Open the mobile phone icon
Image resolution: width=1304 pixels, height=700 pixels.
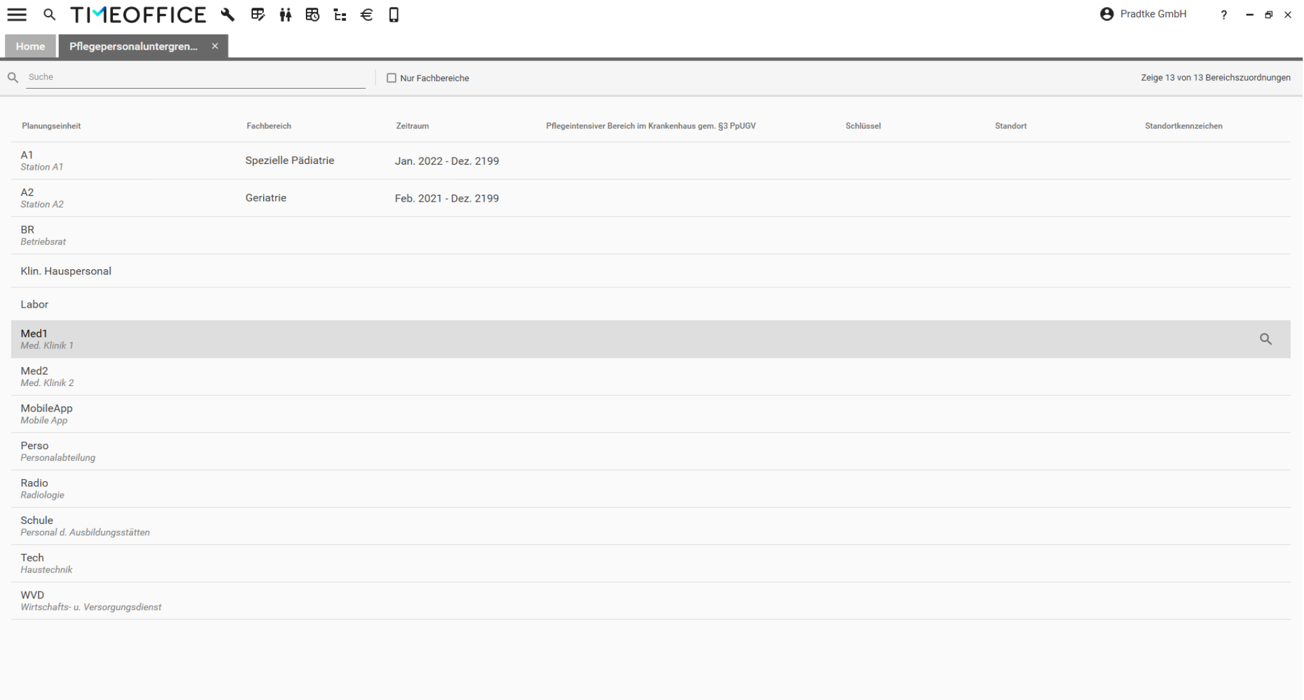click(394, 15)
